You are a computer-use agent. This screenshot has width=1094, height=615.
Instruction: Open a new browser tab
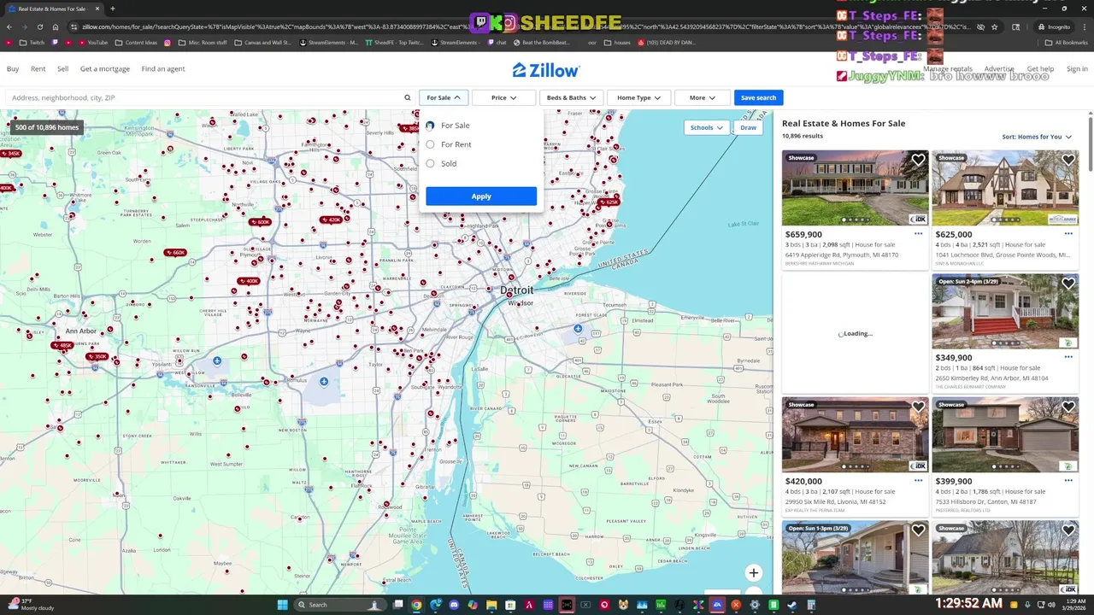coord(112,9)
